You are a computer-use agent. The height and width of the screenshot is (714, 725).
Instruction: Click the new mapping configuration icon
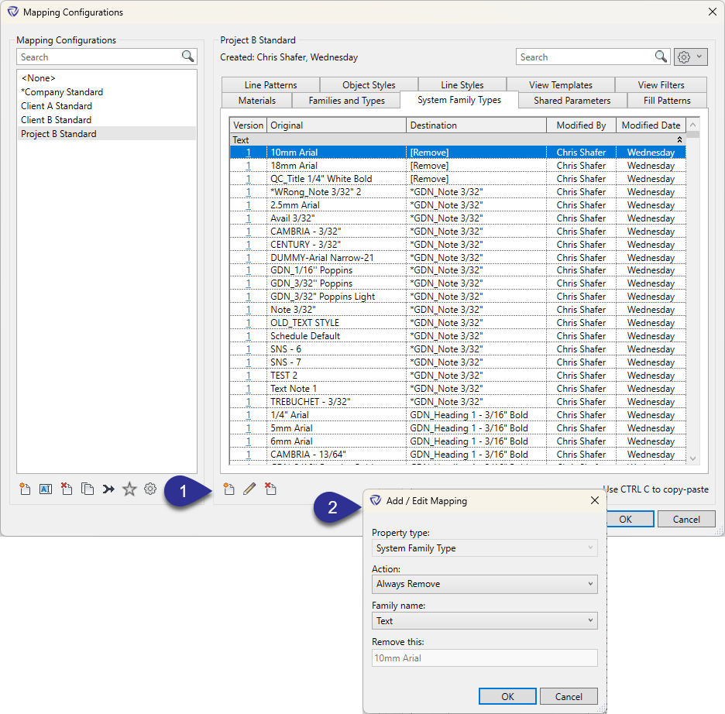click(25, 489)
